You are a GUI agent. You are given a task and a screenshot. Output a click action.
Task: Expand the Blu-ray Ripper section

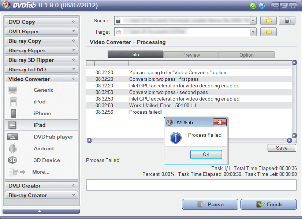[x=41, y=50]
